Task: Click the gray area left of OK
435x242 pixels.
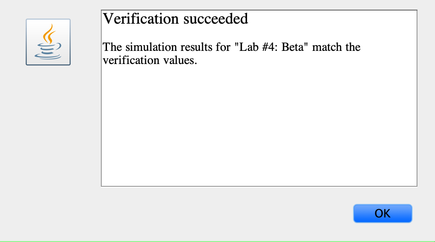Action: (222, 214)
